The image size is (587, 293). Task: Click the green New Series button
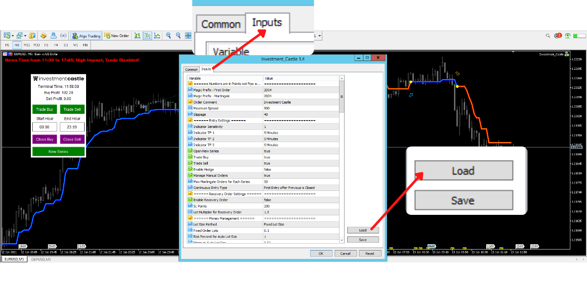(x=59, y=151)
